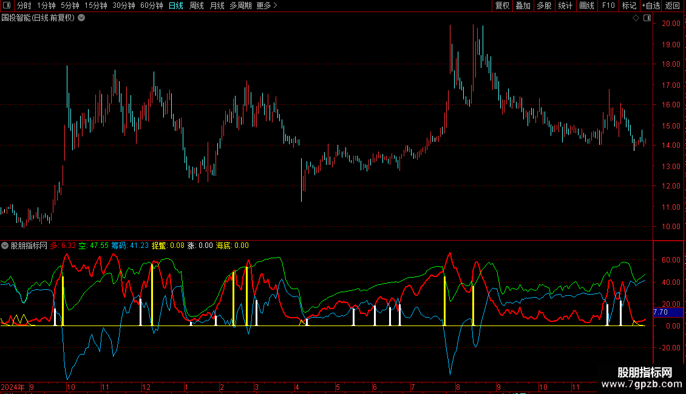
Task: Click the panel layout icon at top-left
Action: (x=7, y=5)
